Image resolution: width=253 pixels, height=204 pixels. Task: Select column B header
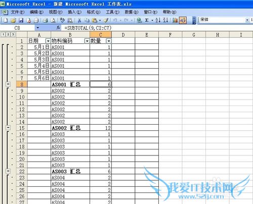70,35
